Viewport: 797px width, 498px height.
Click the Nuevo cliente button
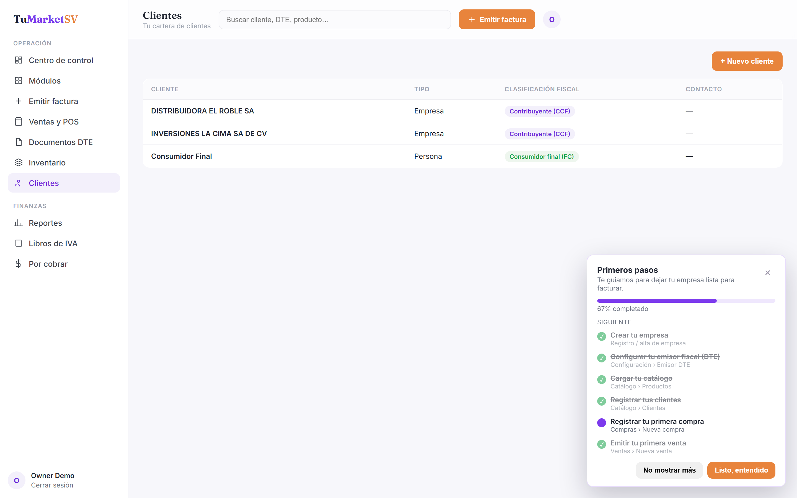click(x=747, y=61)
